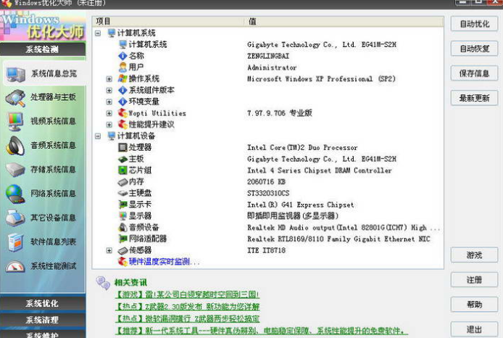Image resolution: width=503 pixels, height=338 pixels.
Task: Collapse the top 计算机系统 tree node
Action: tap(98, 33)
